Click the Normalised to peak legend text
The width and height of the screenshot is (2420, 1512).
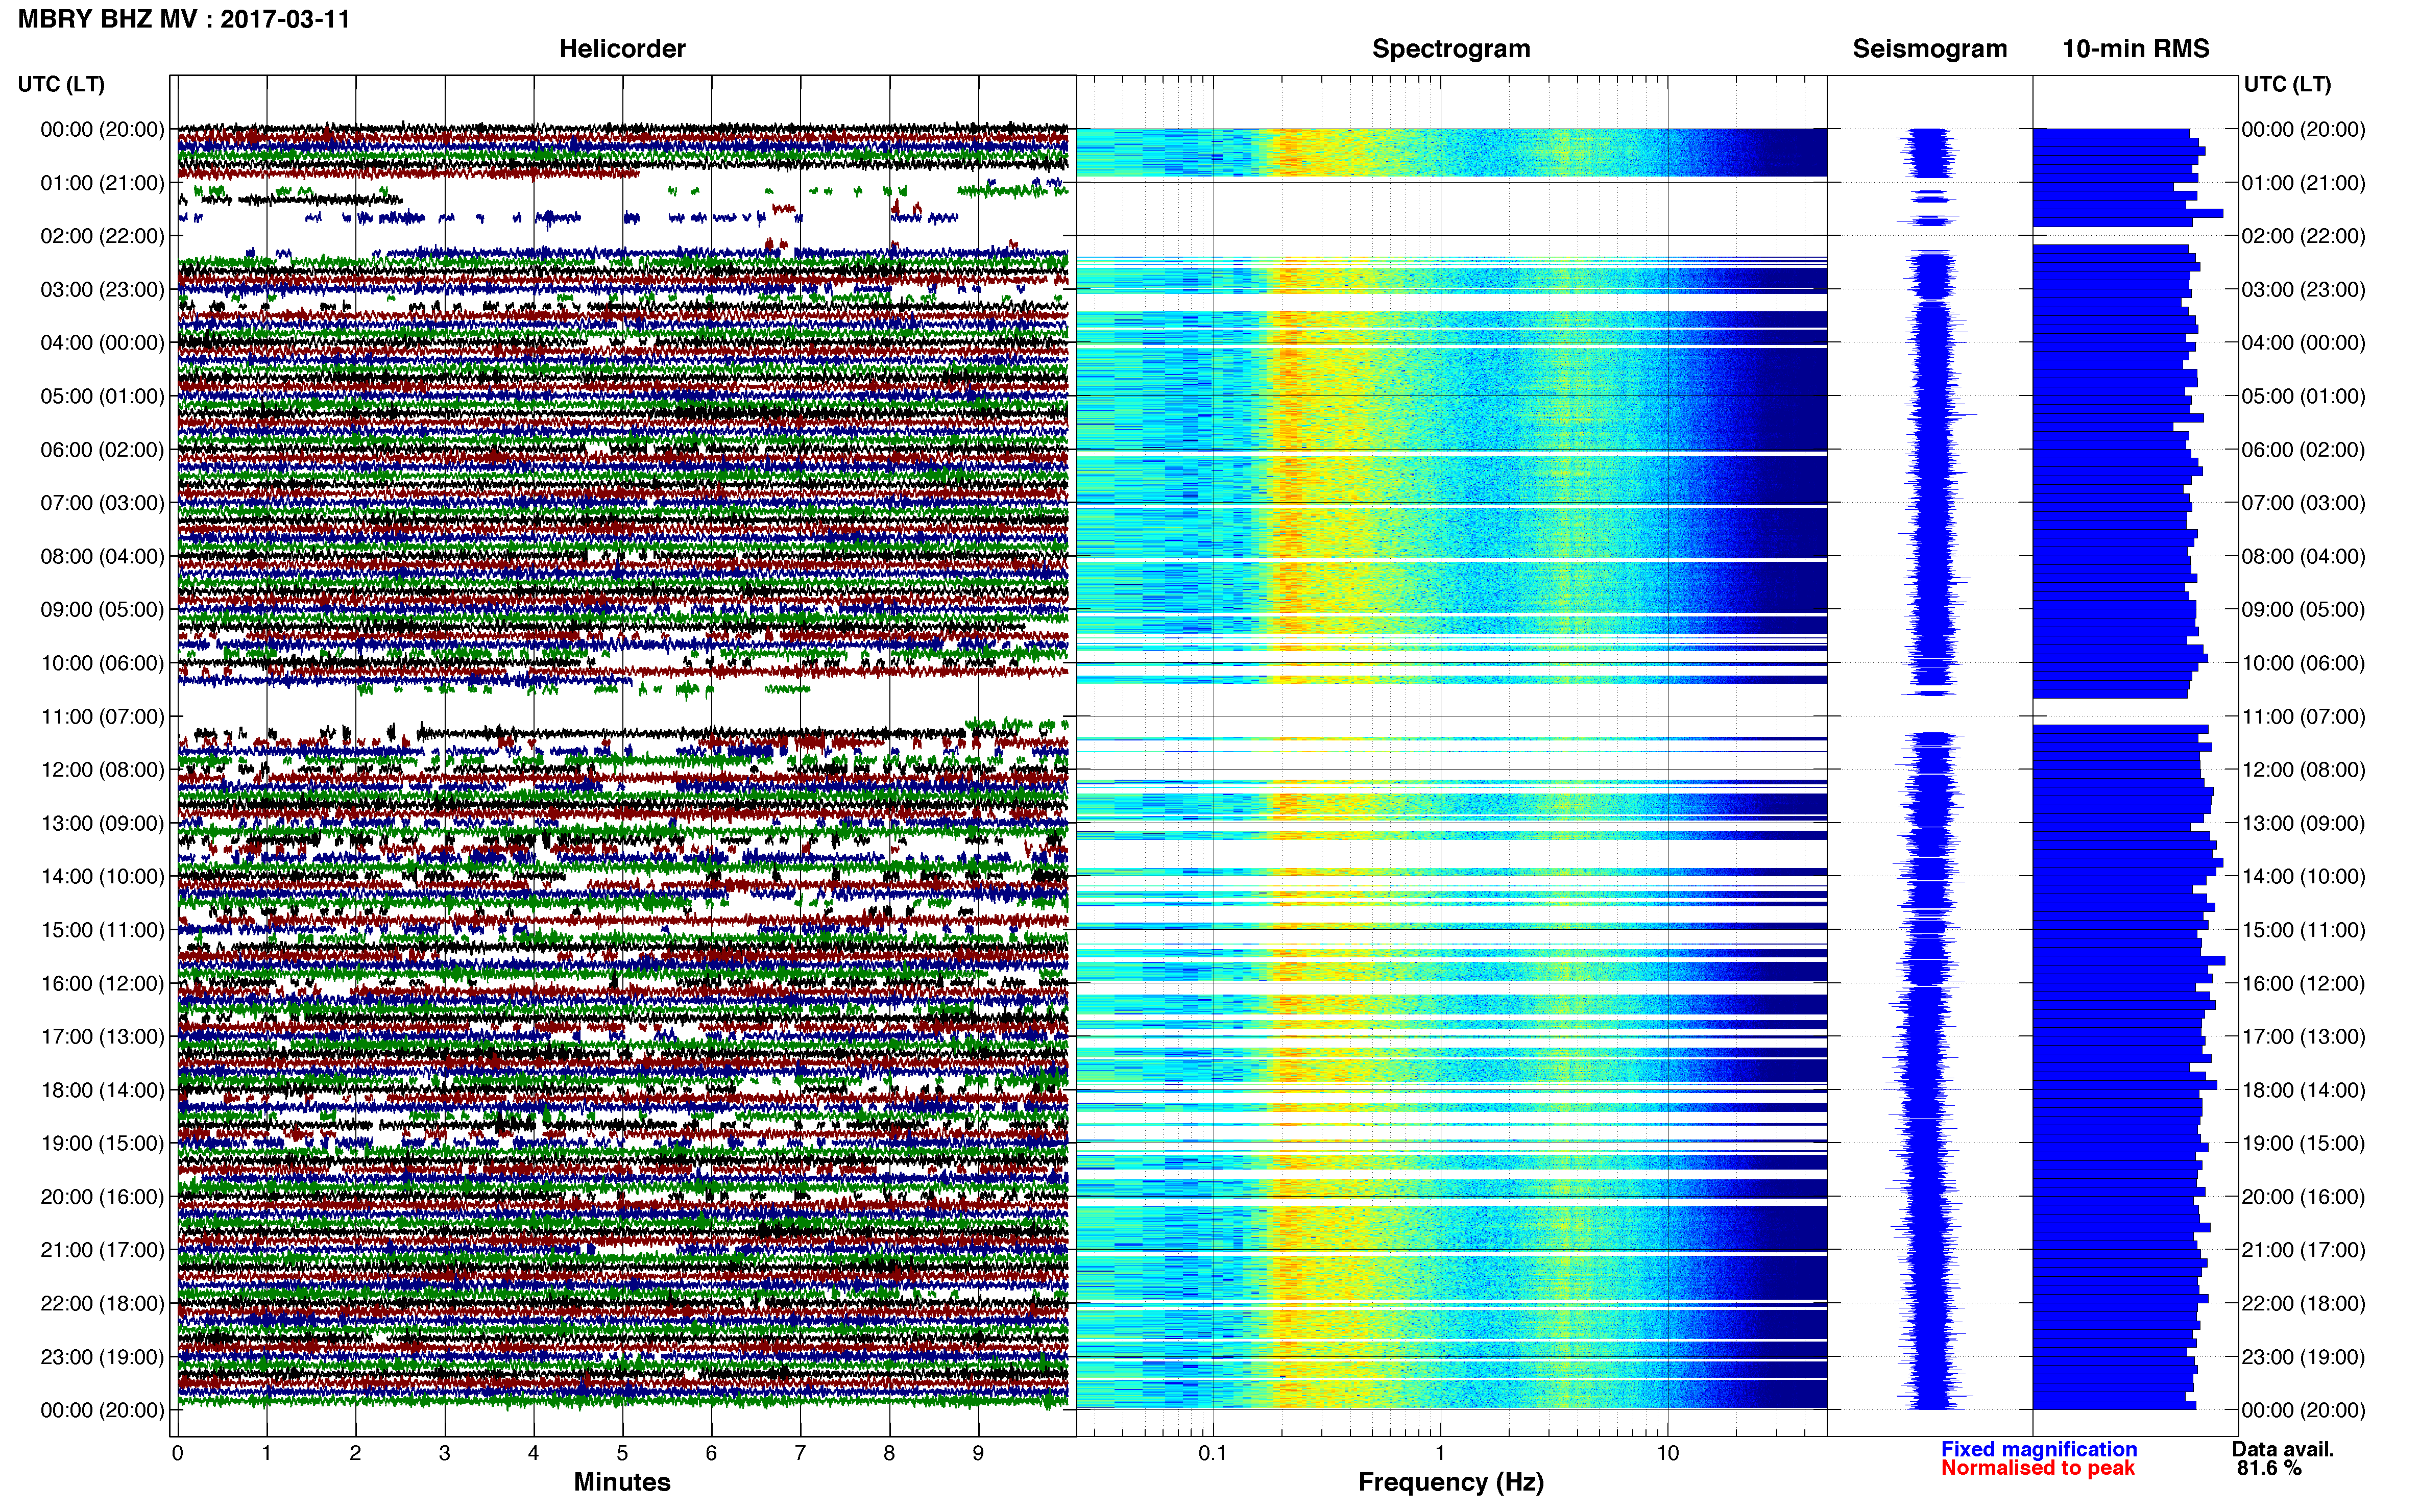click(2038, 1468)
